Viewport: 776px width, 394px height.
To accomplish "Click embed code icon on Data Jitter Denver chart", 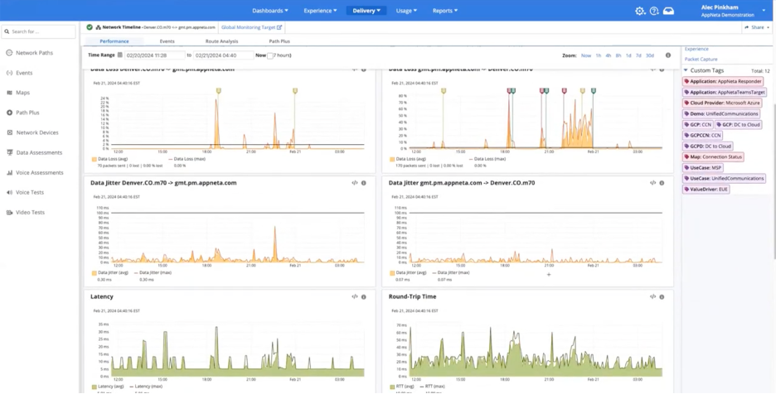I will [x=354, y=183].
